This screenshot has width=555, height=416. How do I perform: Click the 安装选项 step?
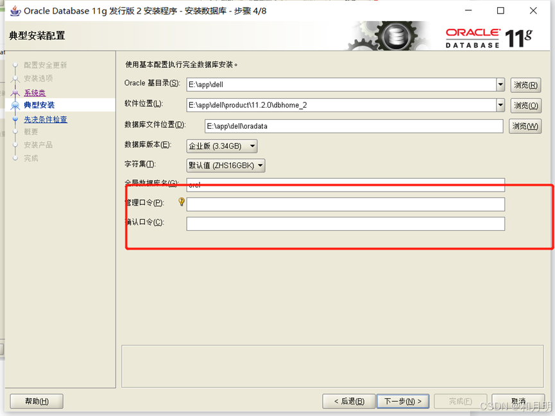click(x=38, y=78)
